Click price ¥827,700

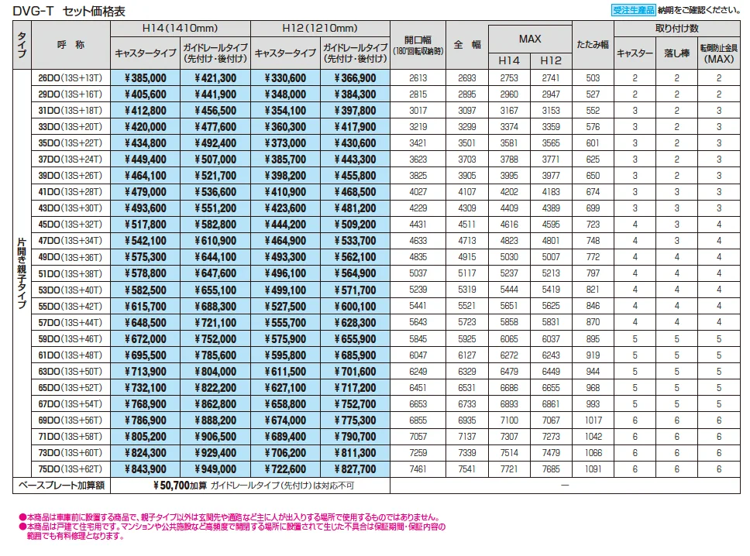click(x=355, y=469)
